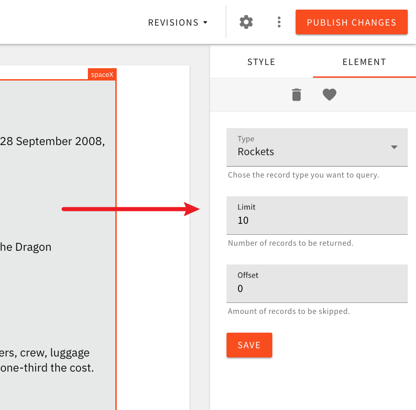
Task: Favorite the element with the heart icon
Action: point(329,95)
